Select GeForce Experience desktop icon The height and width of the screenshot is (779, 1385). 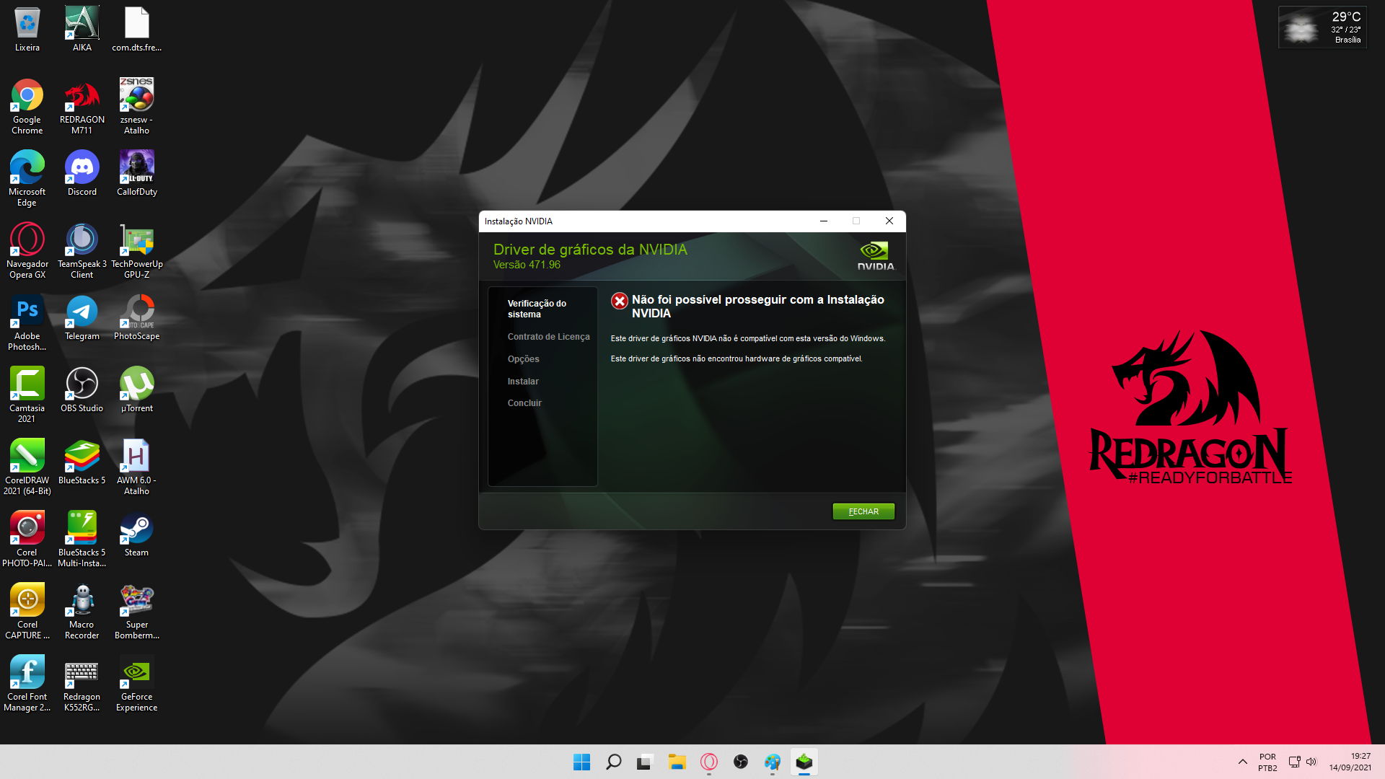tap(137, 684)
